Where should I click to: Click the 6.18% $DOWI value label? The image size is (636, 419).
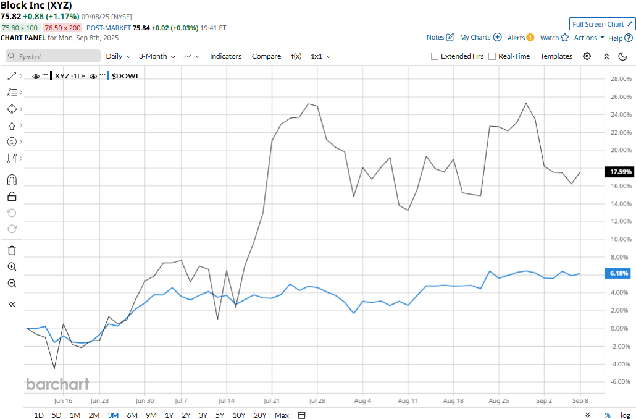(619, 273)
